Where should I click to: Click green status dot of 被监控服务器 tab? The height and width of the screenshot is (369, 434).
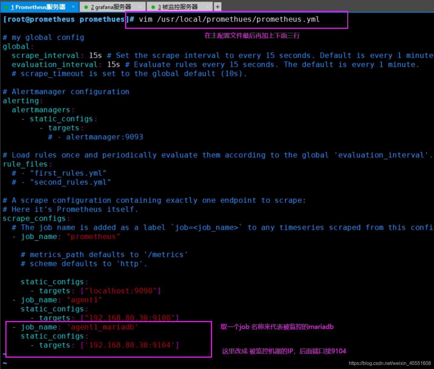pyautogui.click(x=153, y=7)
